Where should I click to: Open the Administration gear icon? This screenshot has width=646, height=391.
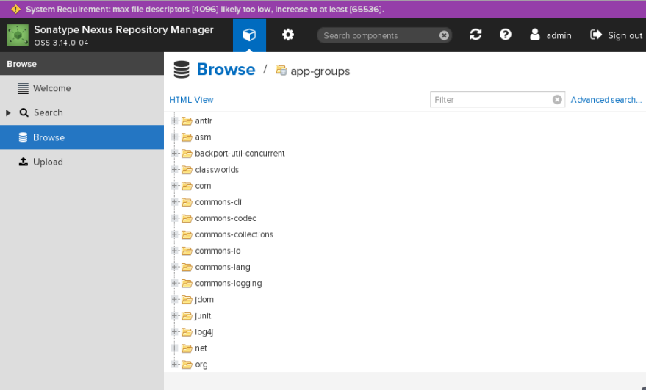point(288,35)
